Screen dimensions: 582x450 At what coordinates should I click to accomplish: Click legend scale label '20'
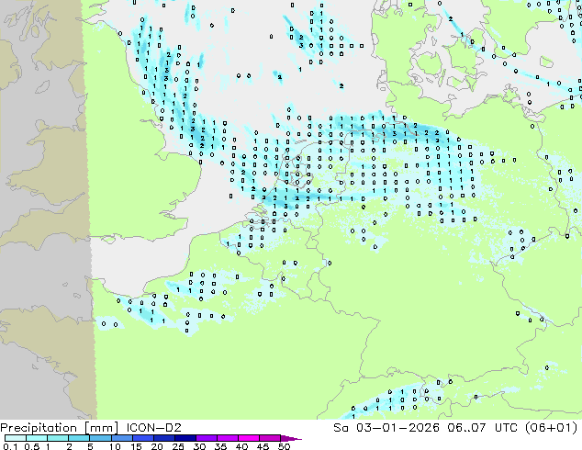[157, 446]
